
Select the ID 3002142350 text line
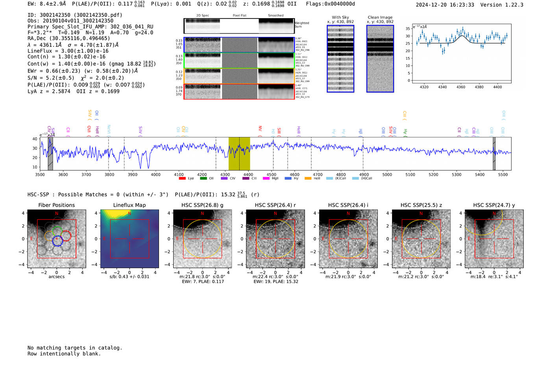75,15
